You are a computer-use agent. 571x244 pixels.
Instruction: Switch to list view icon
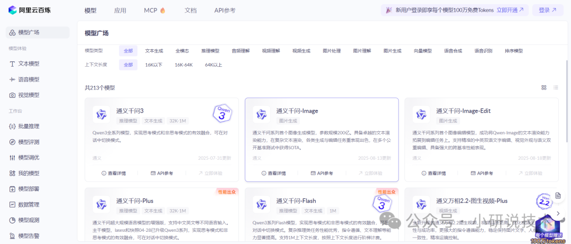[556, 87]
